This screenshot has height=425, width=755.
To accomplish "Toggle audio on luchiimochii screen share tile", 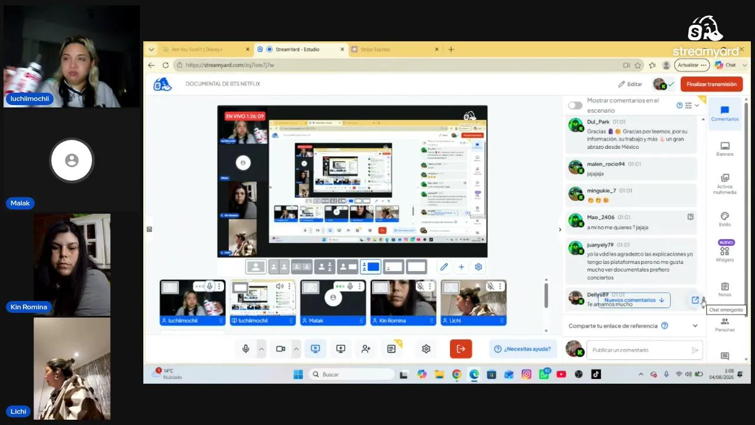I will (280, 286).
